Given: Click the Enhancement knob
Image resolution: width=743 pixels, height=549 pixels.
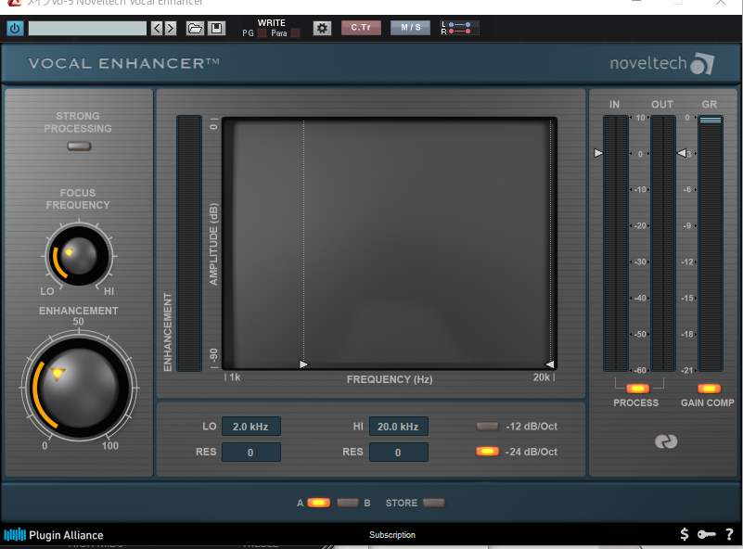Looking at the screenshot, I should [x=79, y=388].
